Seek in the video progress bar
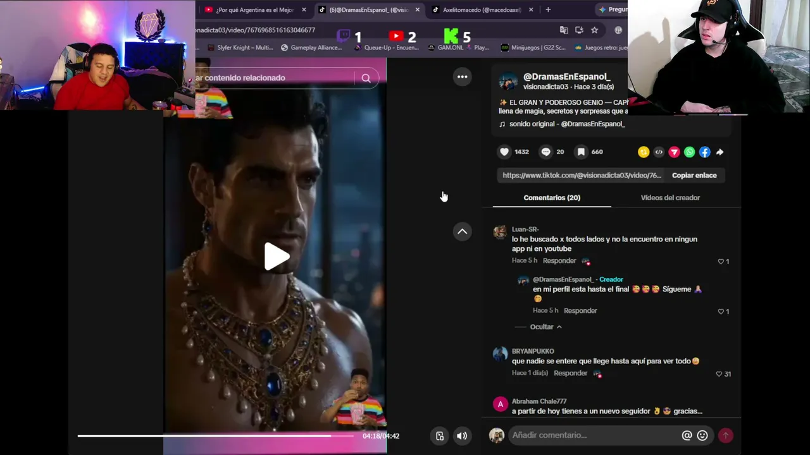The image size is (810, 455). click(215, 435)
